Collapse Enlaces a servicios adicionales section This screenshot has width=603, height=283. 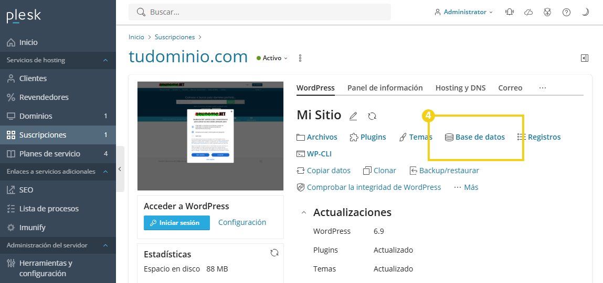(105, 172)
